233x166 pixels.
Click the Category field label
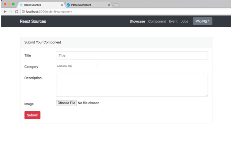point(31,67)
